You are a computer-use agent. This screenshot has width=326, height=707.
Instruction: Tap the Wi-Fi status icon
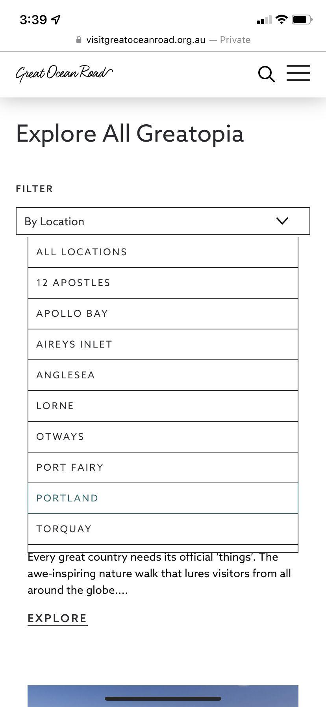click(x=282, y=19)
